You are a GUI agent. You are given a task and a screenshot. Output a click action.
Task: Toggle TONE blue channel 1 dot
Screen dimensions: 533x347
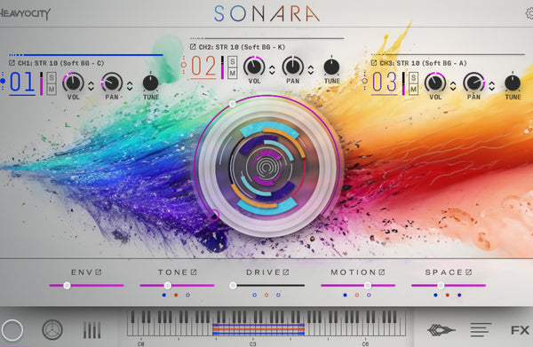(164, 295)
